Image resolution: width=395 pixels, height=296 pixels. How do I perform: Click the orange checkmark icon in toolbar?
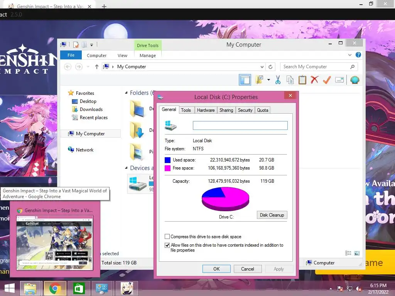(327, 80)
